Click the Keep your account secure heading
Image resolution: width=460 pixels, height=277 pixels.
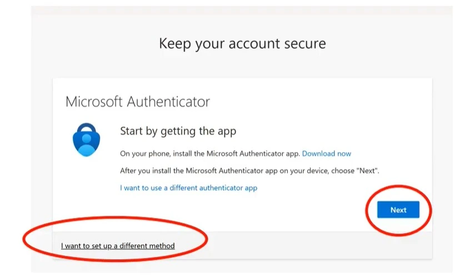242,44
